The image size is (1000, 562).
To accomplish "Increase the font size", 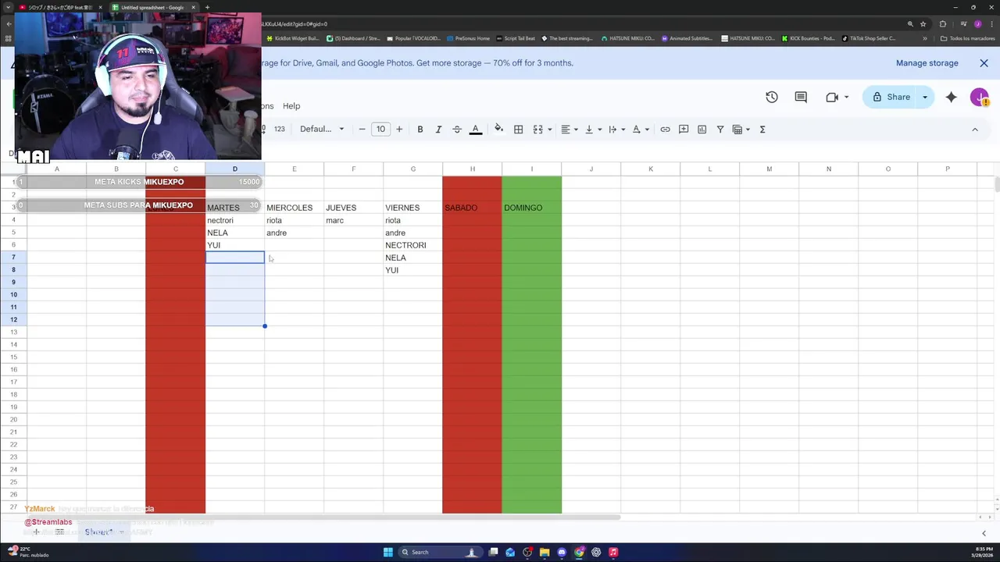I will point(399,129).
